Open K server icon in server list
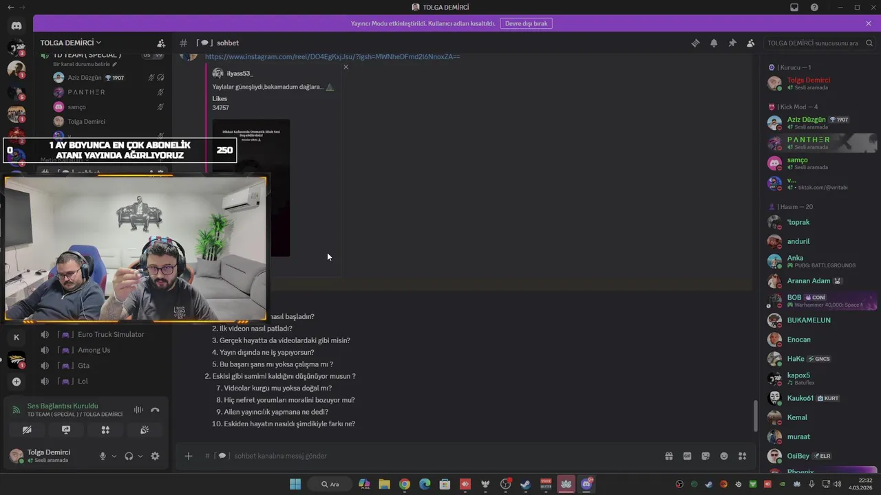Image resolution: width=881 pixels, height=495 pixels. pyautogui.click(x=16, y=337)
